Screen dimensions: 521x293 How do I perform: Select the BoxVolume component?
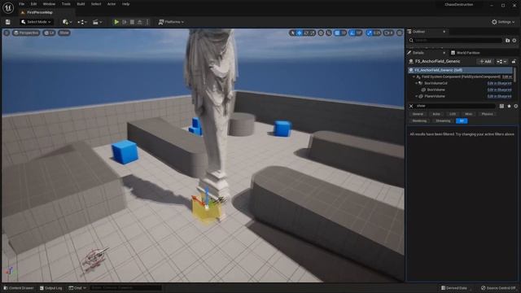(436, 90)
